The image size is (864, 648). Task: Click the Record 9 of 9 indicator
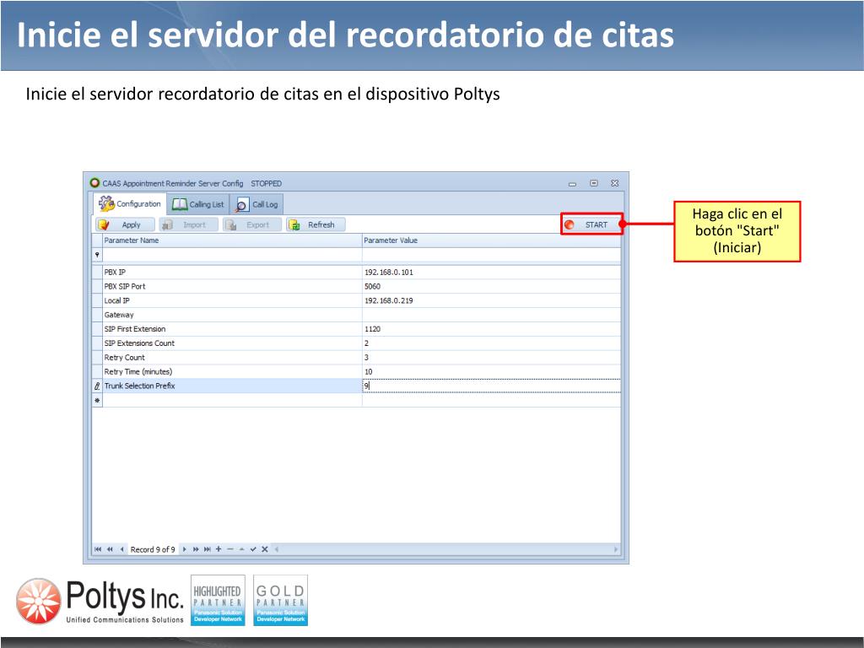pyautogui.click(x=153, y=549)
